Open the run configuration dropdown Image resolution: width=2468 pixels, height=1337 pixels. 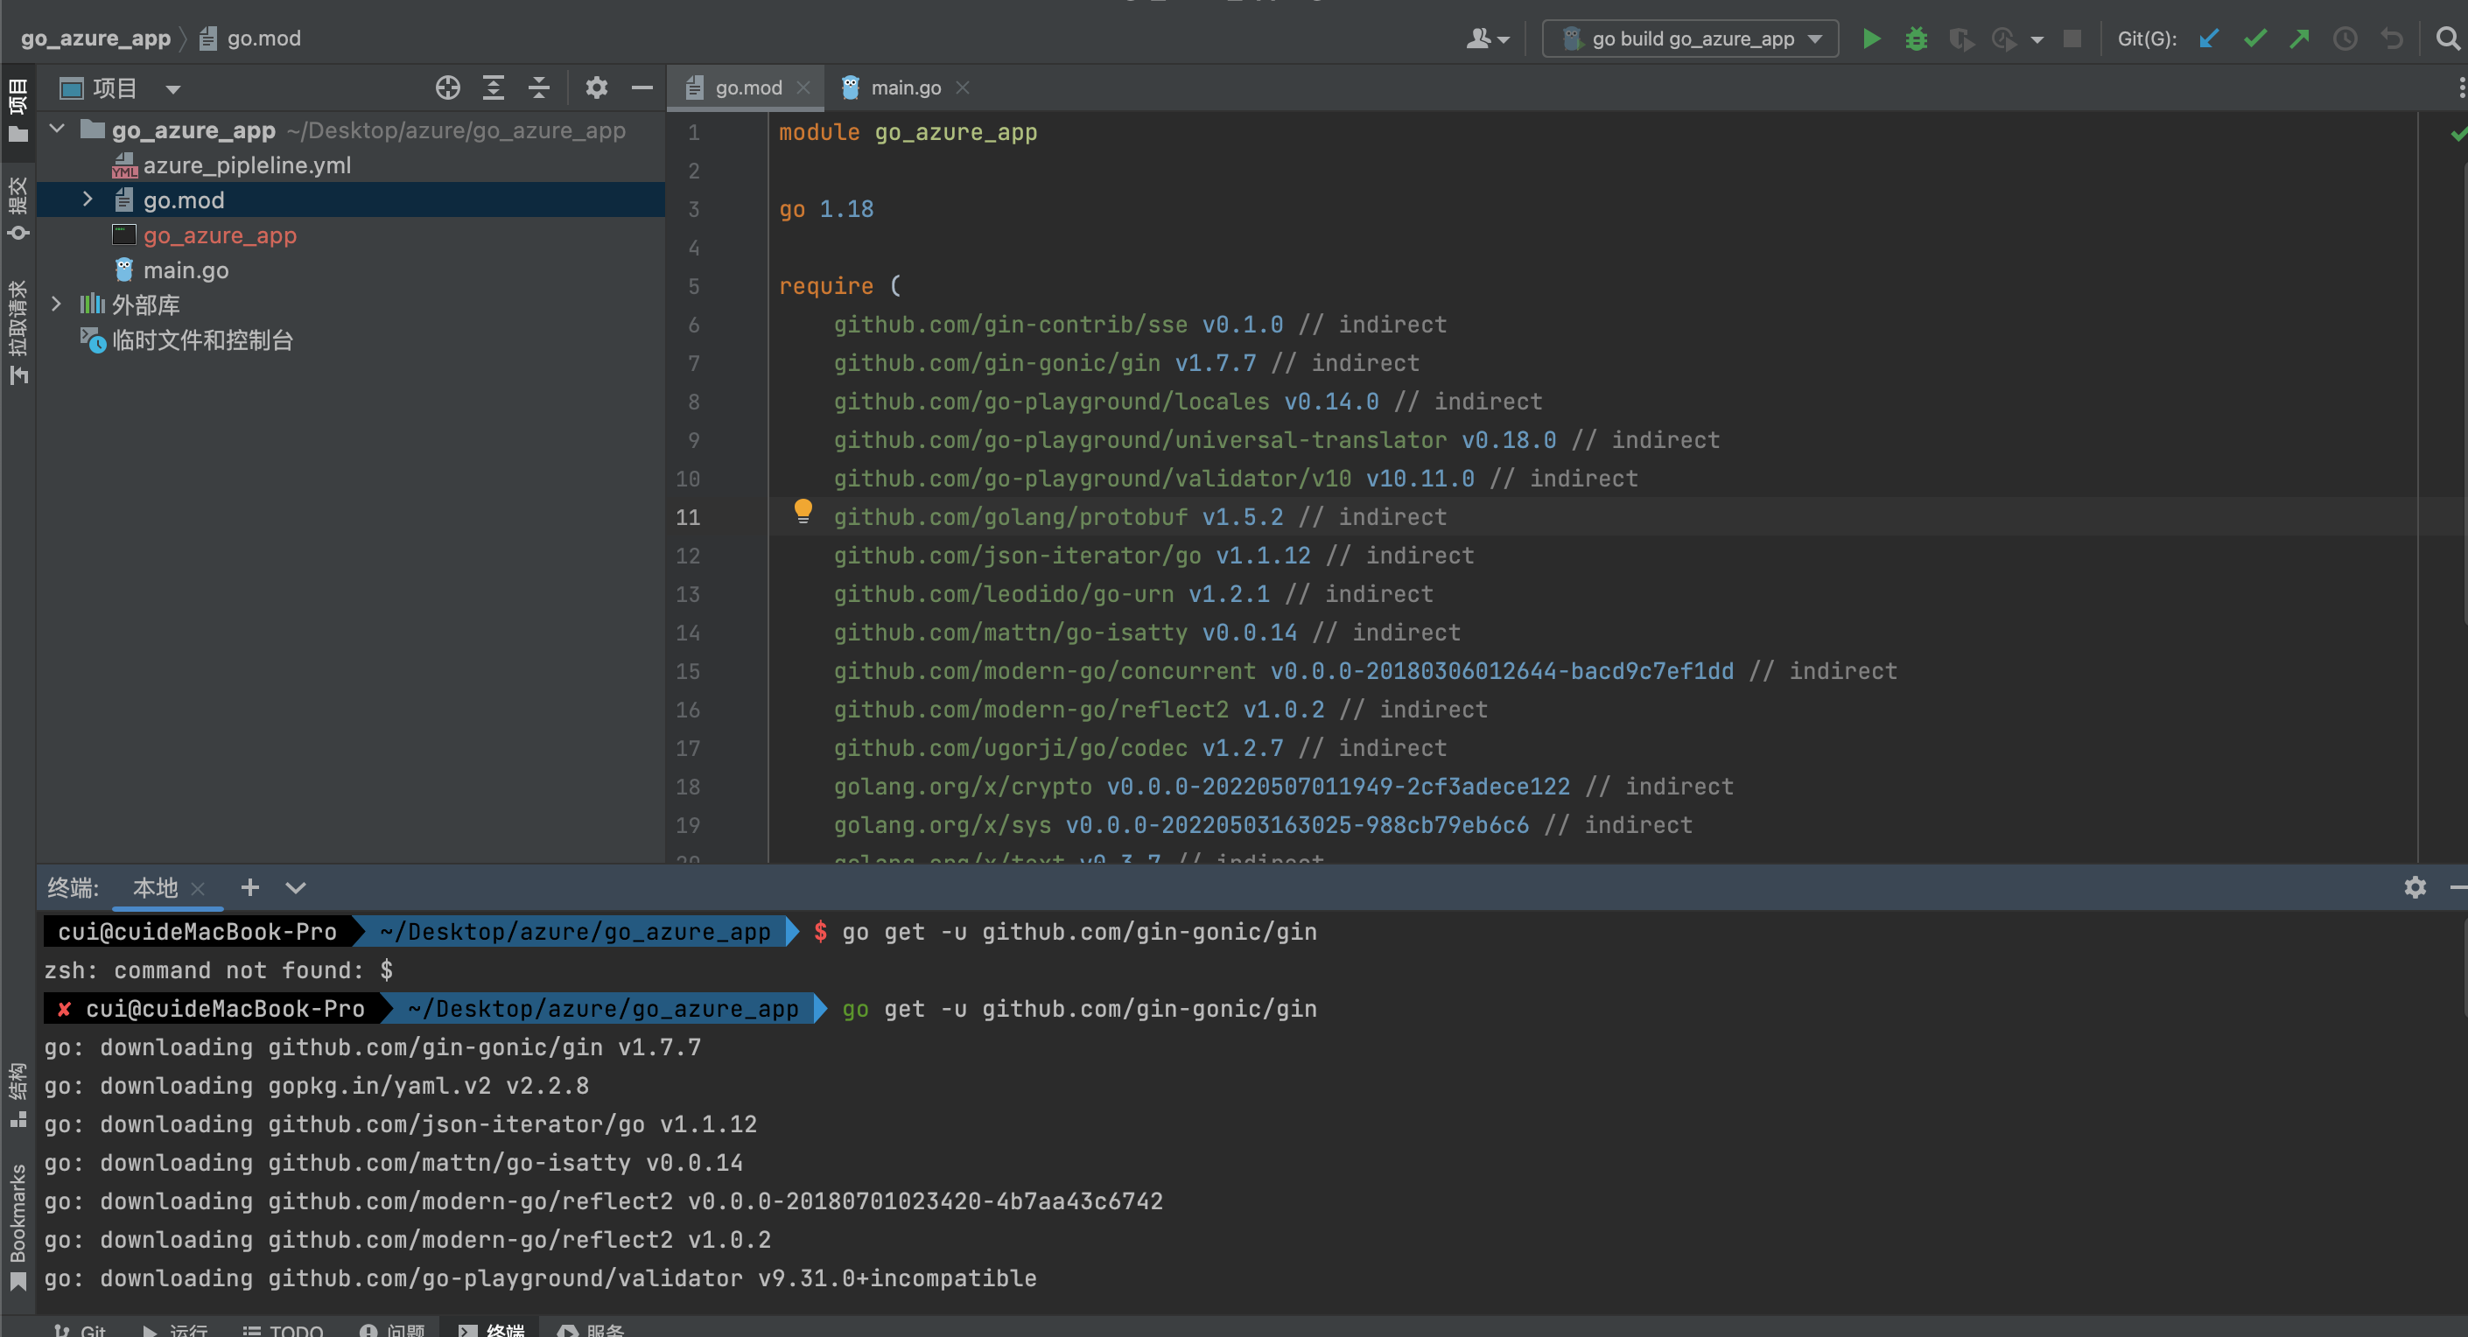coord(1691,38)
